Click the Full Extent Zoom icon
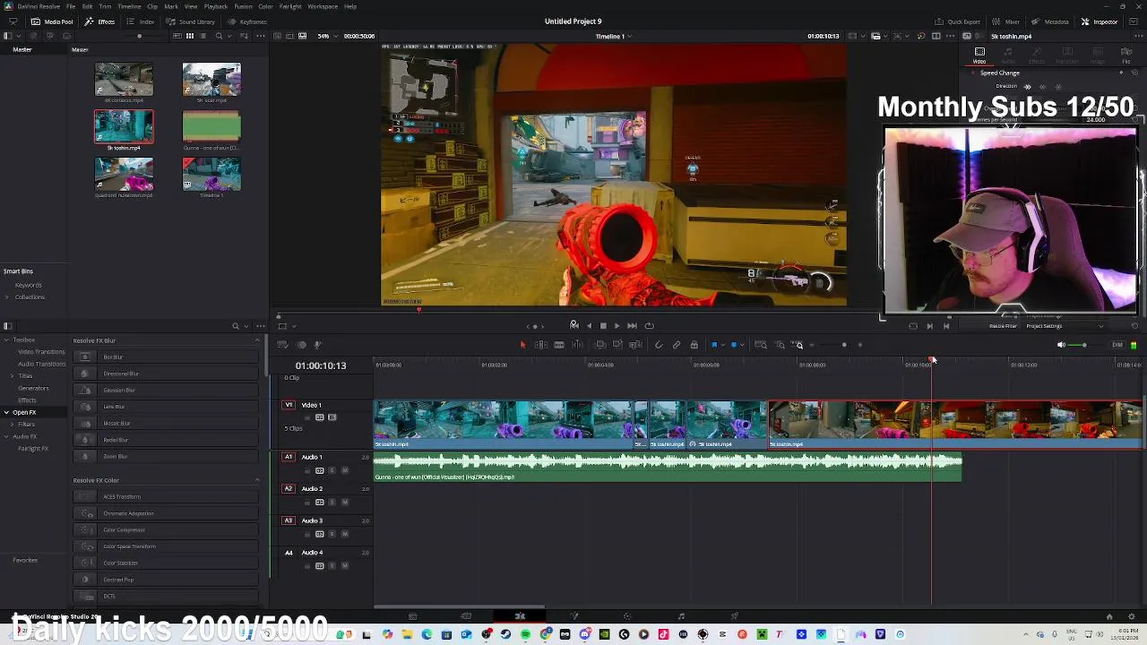The height and width of the screenshot is (645, 1147). (761, 345)
